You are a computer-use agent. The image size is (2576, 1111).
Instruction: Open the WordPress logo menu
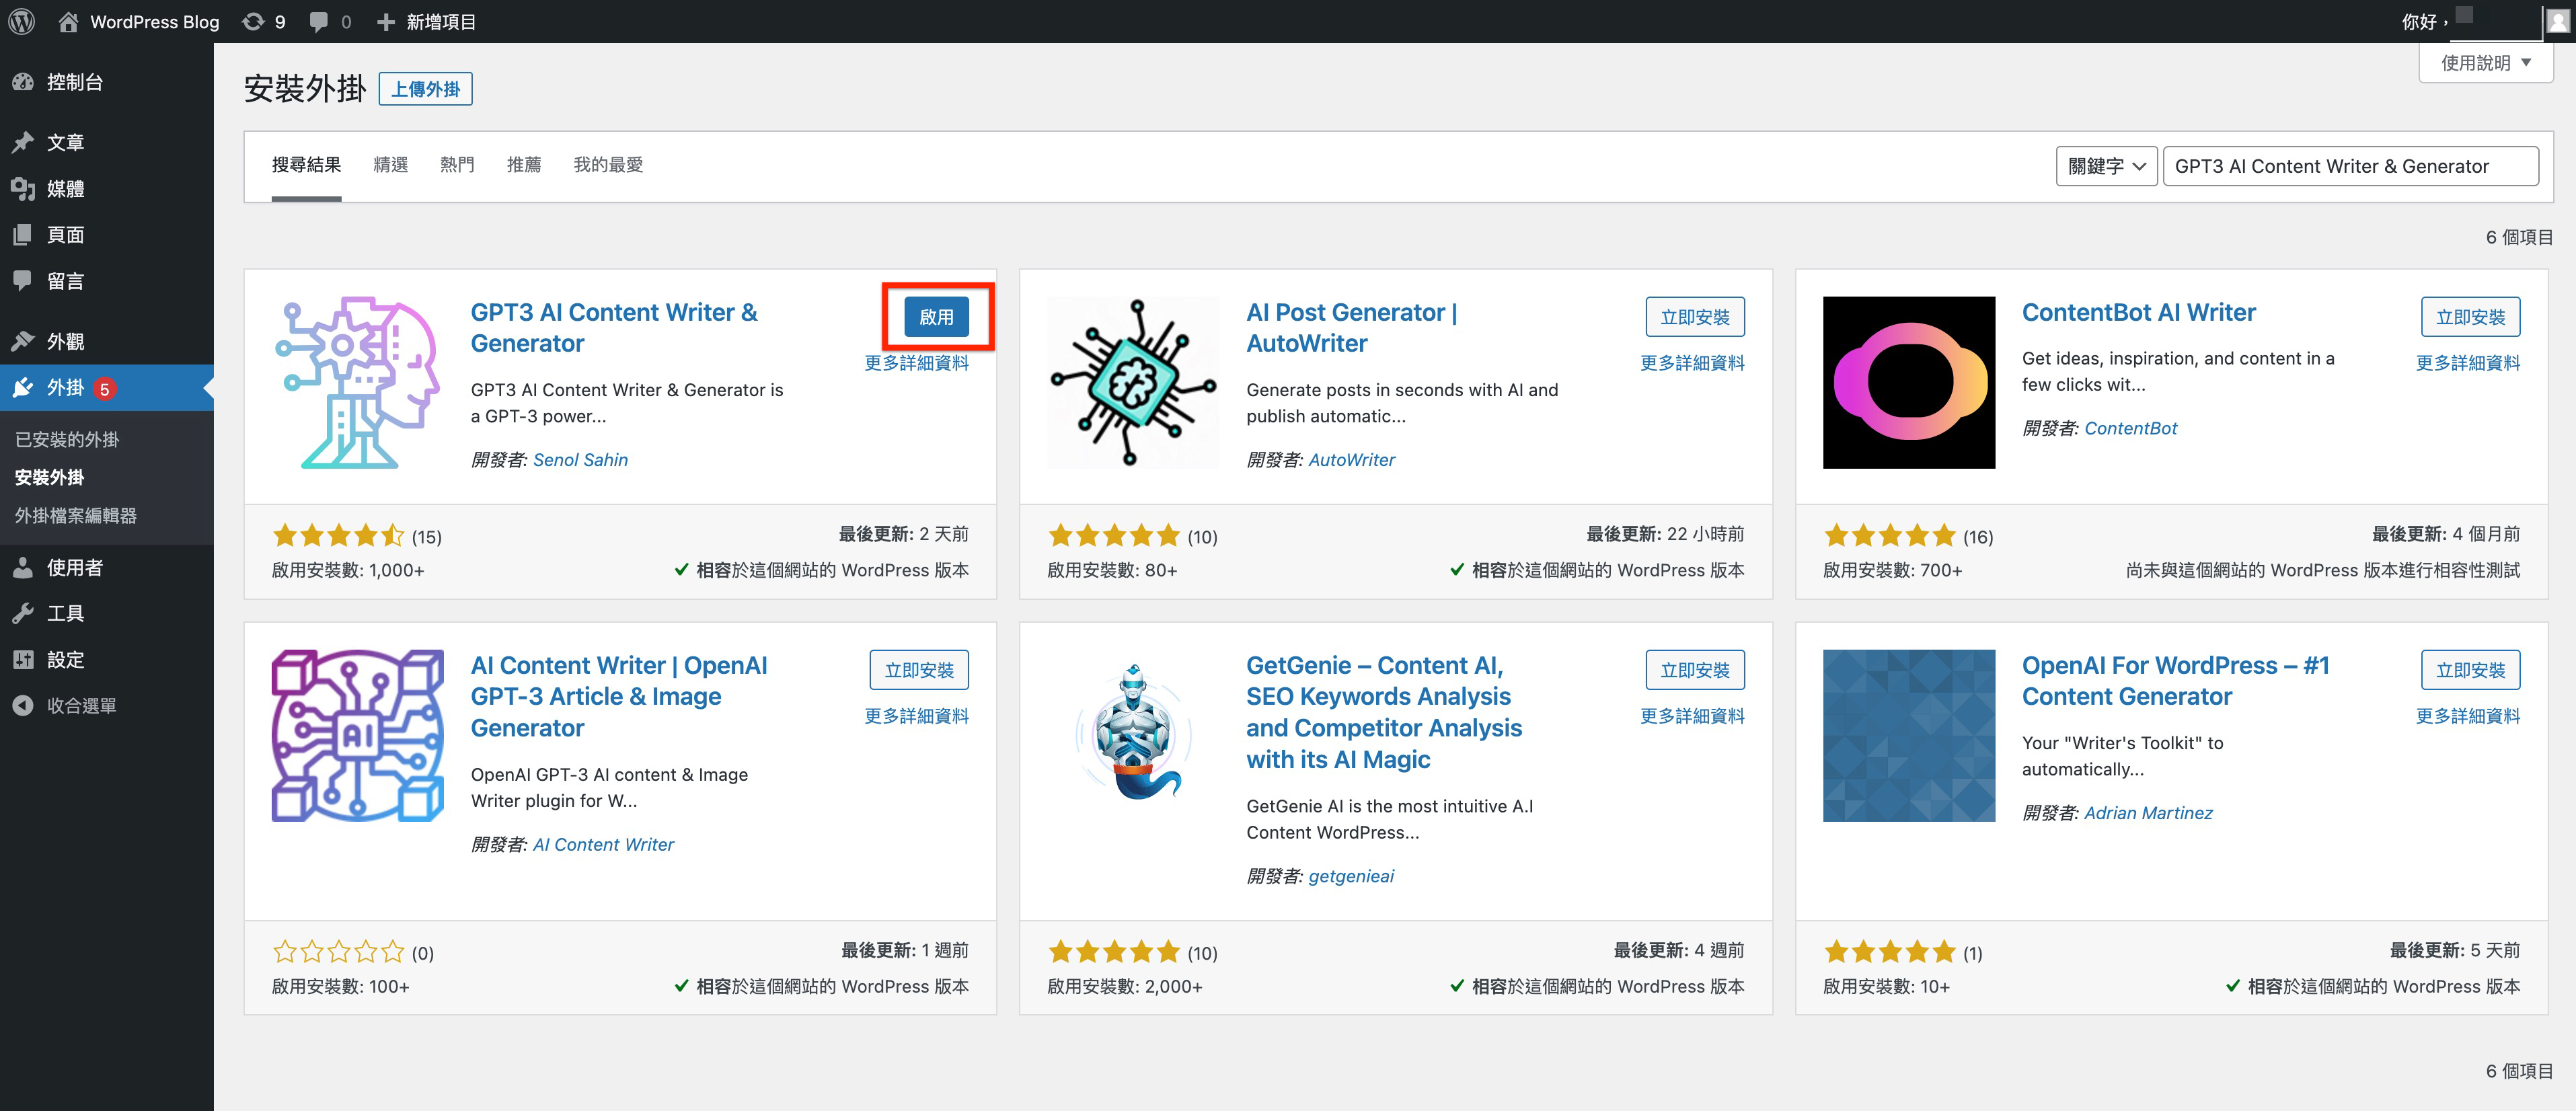[x=22, y=21]
